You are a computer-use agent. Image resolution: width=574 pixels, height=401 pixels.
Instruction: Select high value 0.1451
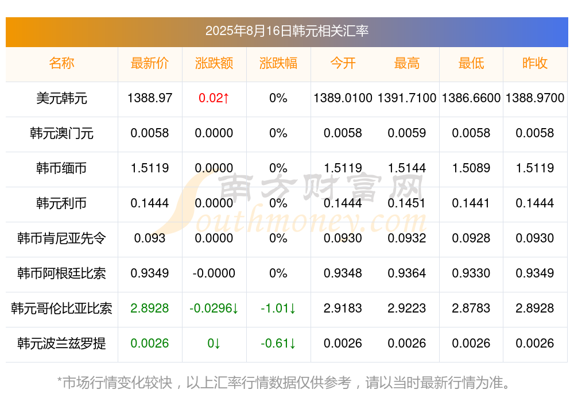[407, 203]
